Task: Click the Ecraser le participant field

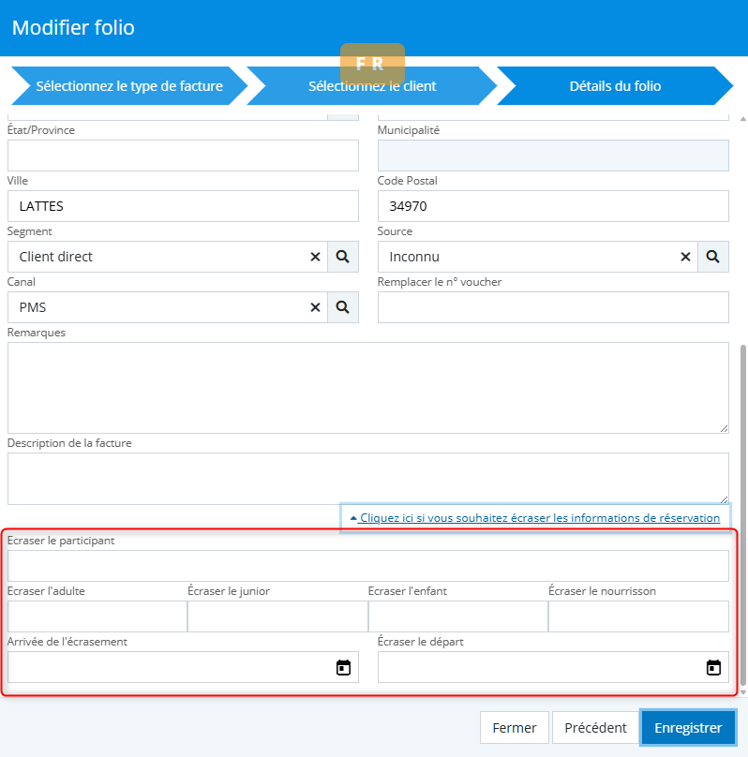Action: click(367, 566)
